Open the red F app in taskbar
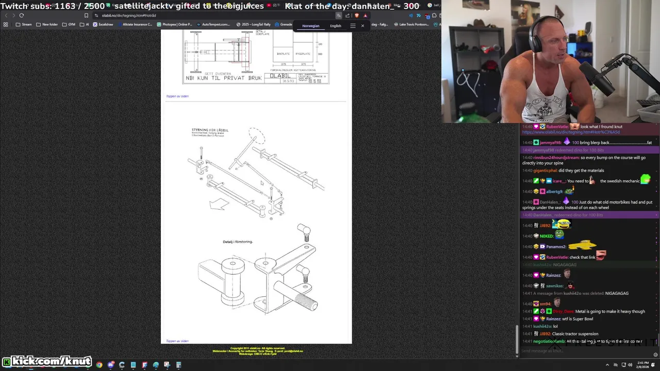 click(144, 365)
